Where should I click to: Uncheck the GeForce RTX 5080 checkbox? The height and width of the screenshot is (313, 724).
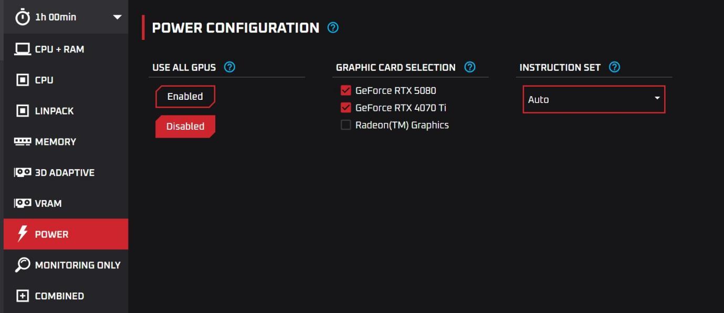tap(345, 90)
